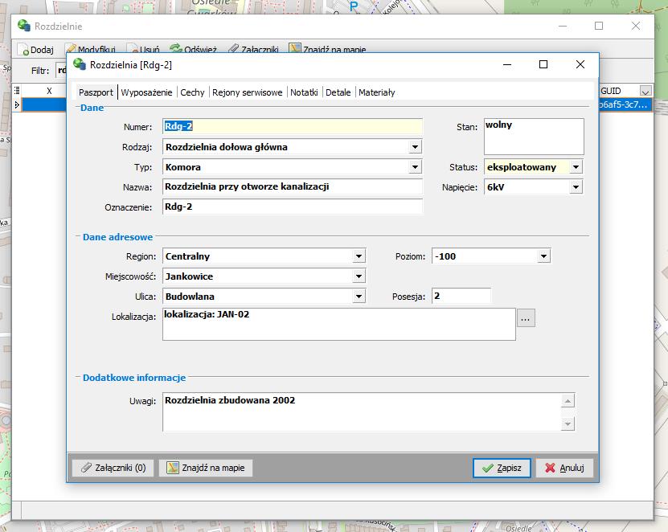
Task: Cancel with the Anuluj button
Action: pos(564,468)
